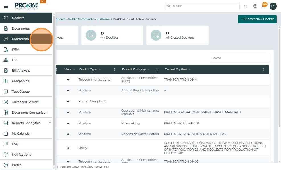281x170 pixels.
Task: Open the L1 user avatar
Action: click(x=273, y=6)
